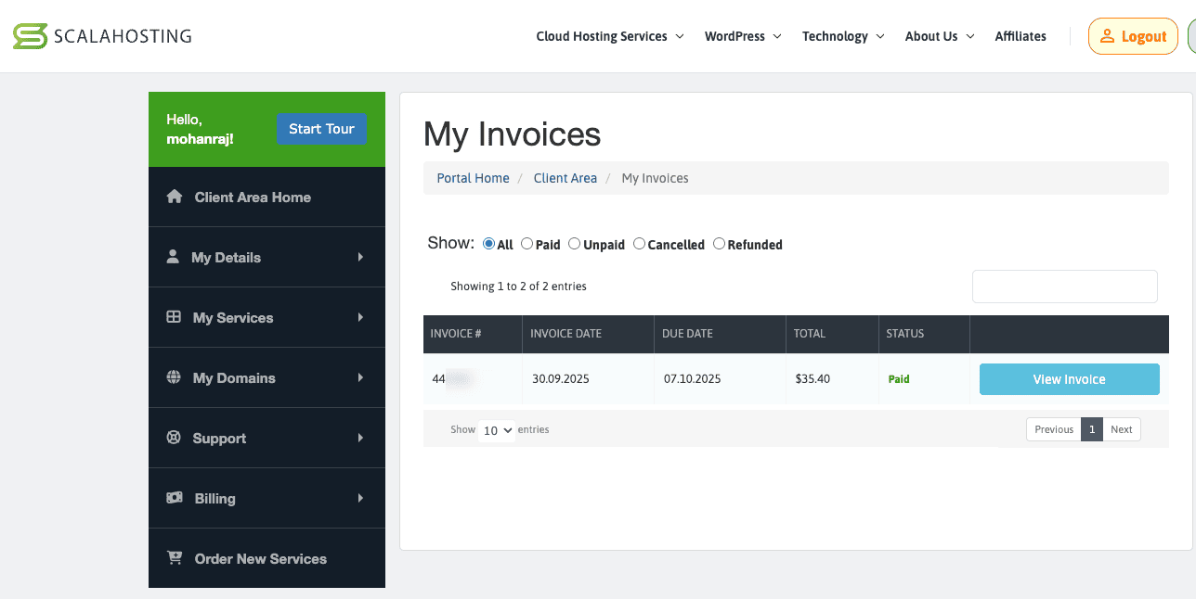Expand the My Domains submenu arrow

(361, 377)
